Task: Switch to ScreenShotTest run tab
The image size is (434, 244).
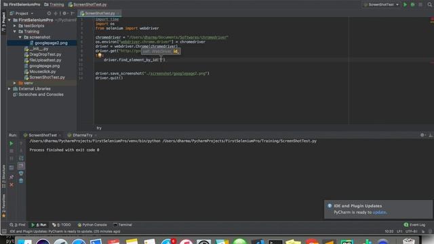Action: point(41,136)
